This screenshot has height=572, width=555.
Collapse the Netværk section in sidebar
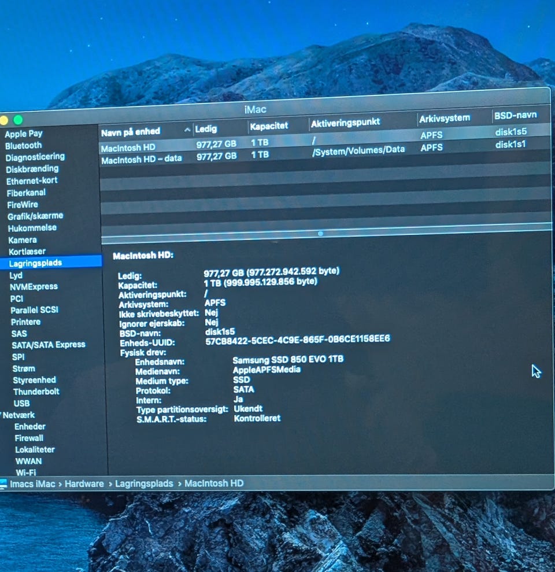(2, 415)
